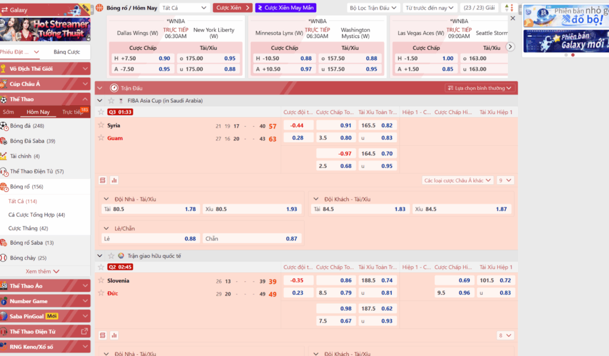Image resolution: width=609 pixels, height=356 pixels.
Task: Open Bộ Lọc Trận Đấu dropdown
Action: pos(373,8)
